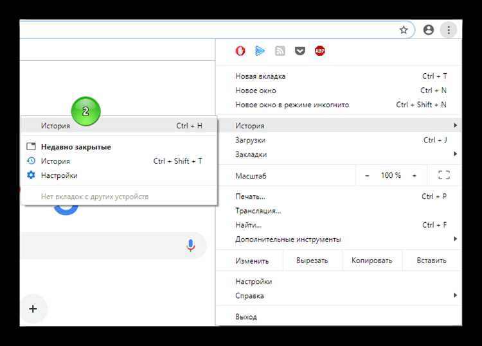Close the Chrome three-dot menu button
The image size is (482, 346).
pos(449,30)
